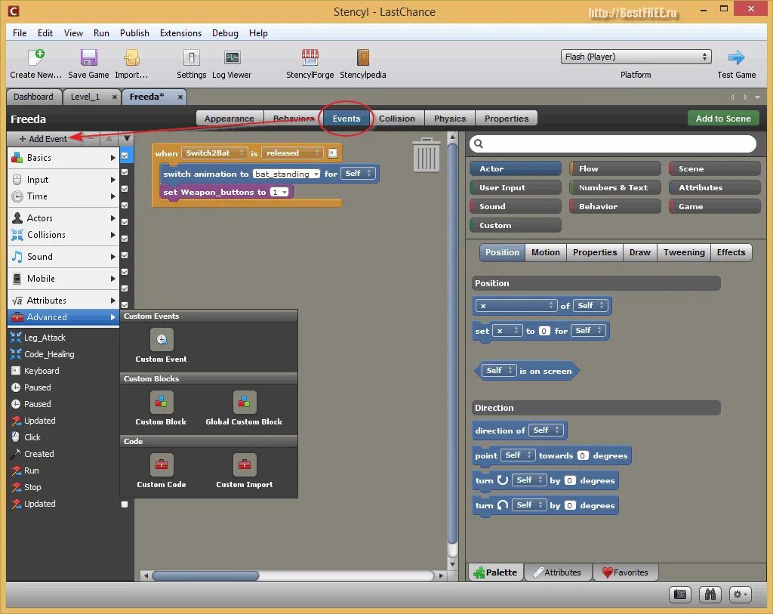Select the Actor block category

515,168
